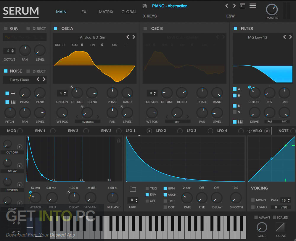Toggle filter routing for oscillator B
Screen dimensions: 296x241
coord(235,95)
